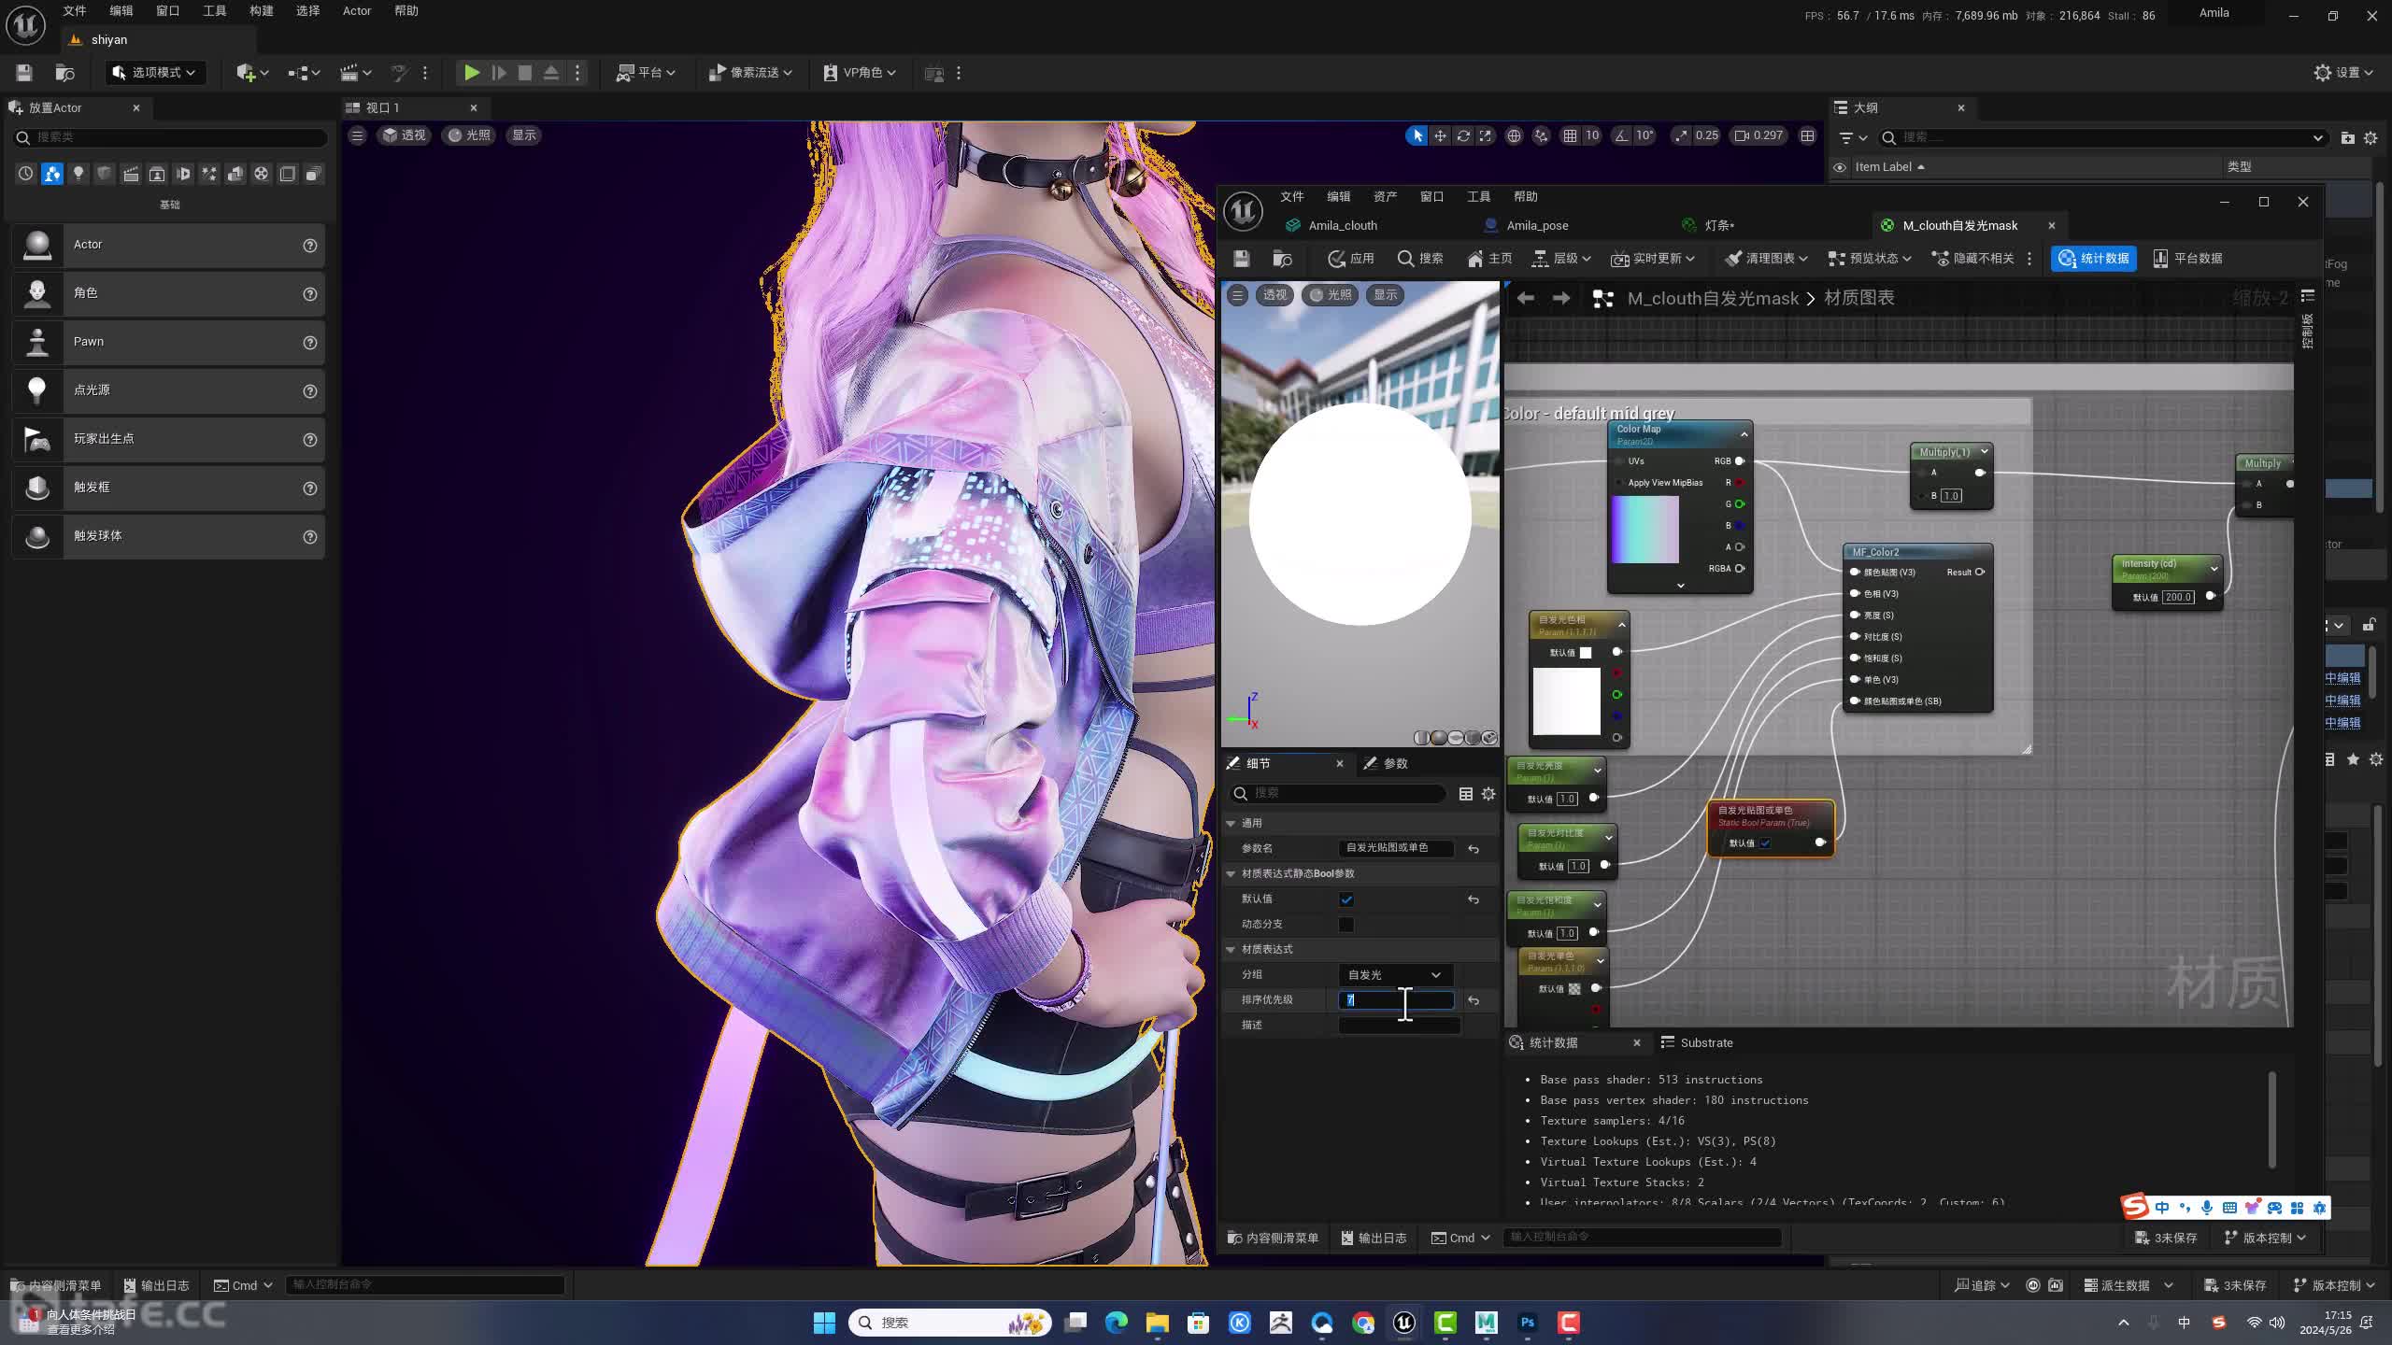
Task: Open the Live Update dropdown
Action: [x=1653, y=259]
